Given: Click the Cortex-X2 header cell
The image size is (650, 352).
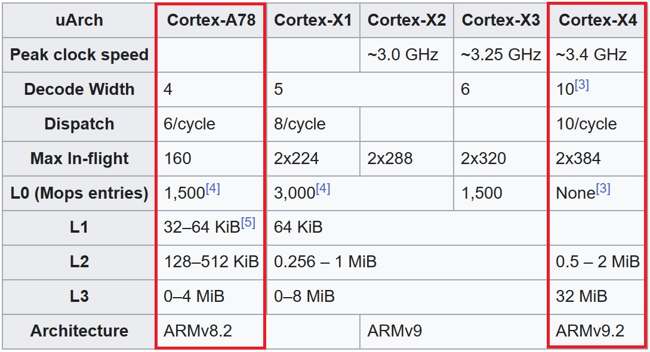Looking at the screenshot, I should pos(406,20).
